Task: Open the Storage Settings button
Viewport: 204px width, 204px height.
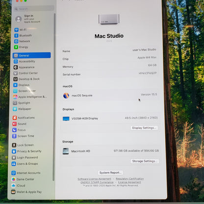Action: tap(145, 161)
